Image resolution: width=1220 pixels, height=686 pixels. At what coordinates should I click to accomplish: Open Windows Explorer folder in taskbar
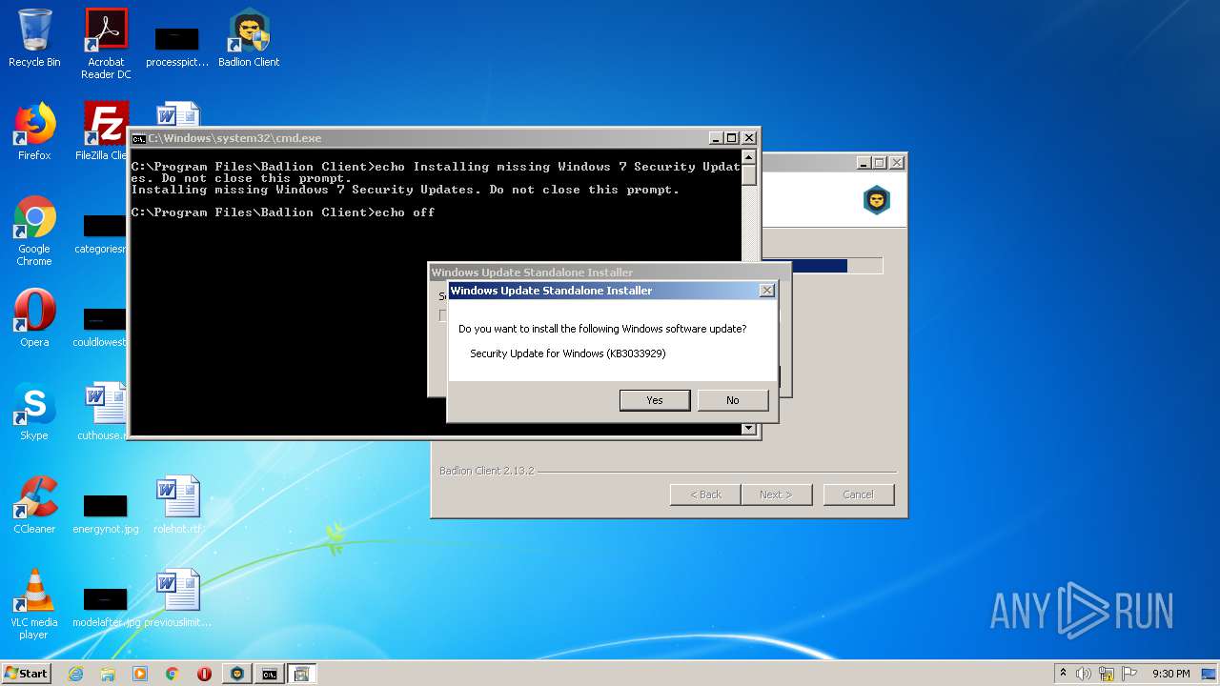coord(108,674)
